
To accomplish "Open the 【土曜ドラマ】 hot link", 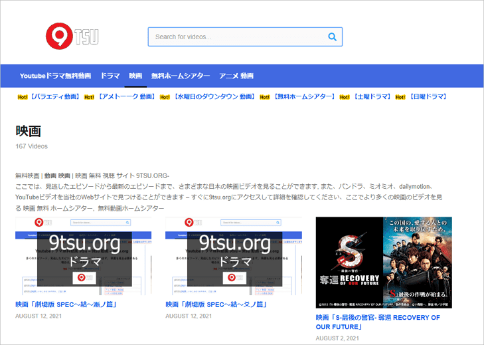I will (372, 97).
